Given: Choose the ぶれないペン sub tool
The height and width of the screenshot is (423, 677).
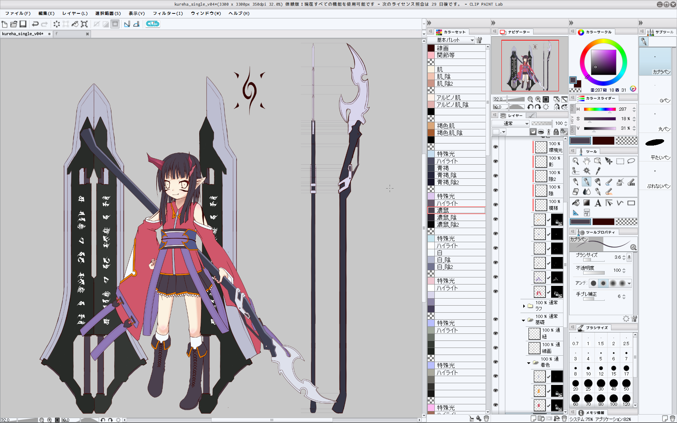Looking at the screenshot, I should click(655, 176).
